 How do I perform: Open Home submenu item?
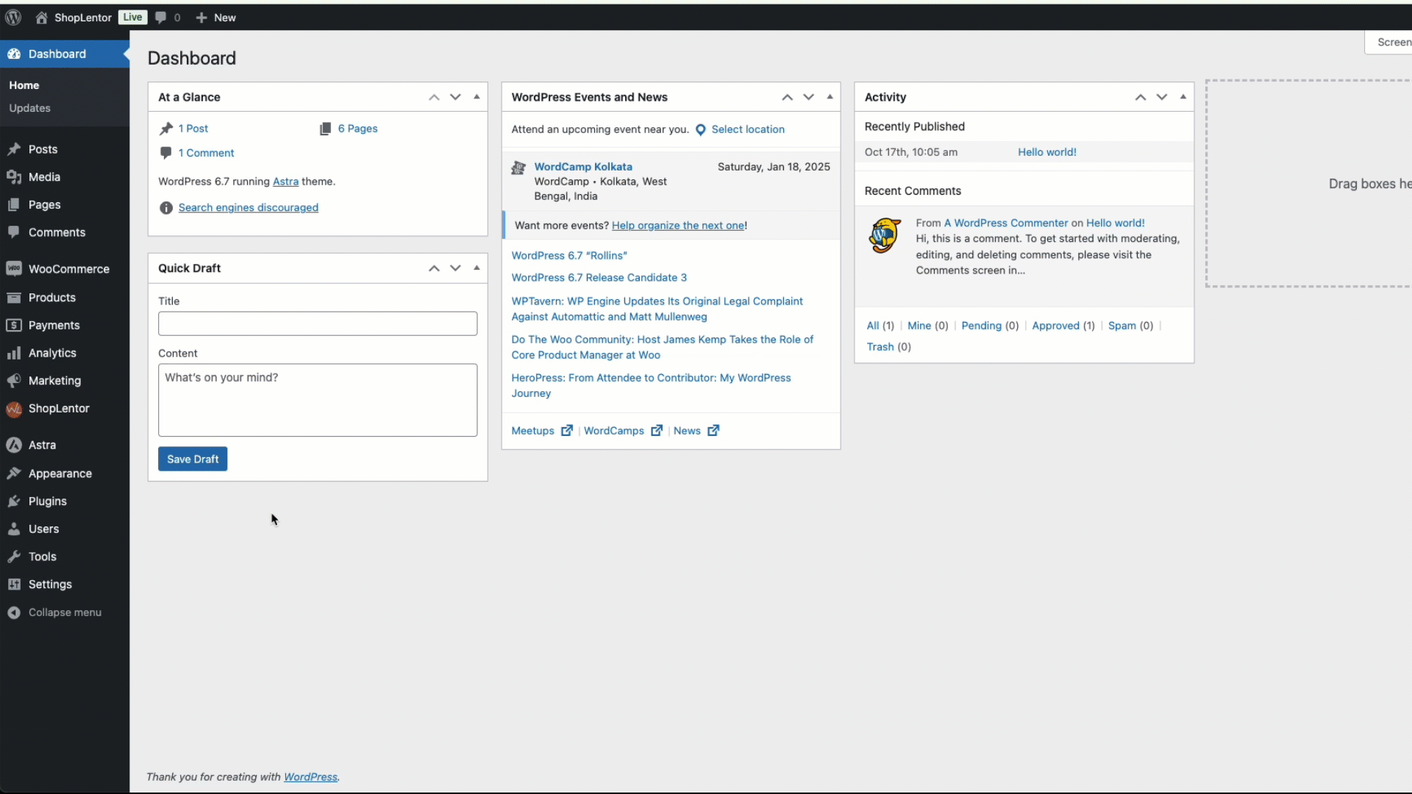click(24, 85)
